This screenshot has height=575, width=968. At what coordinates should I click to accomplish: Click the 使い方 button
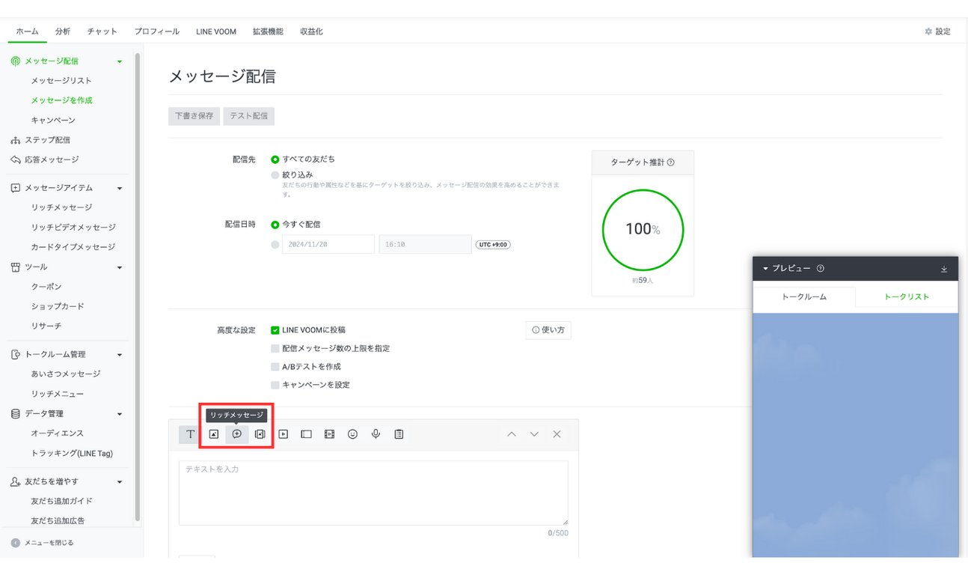click(x=548, y=330)
